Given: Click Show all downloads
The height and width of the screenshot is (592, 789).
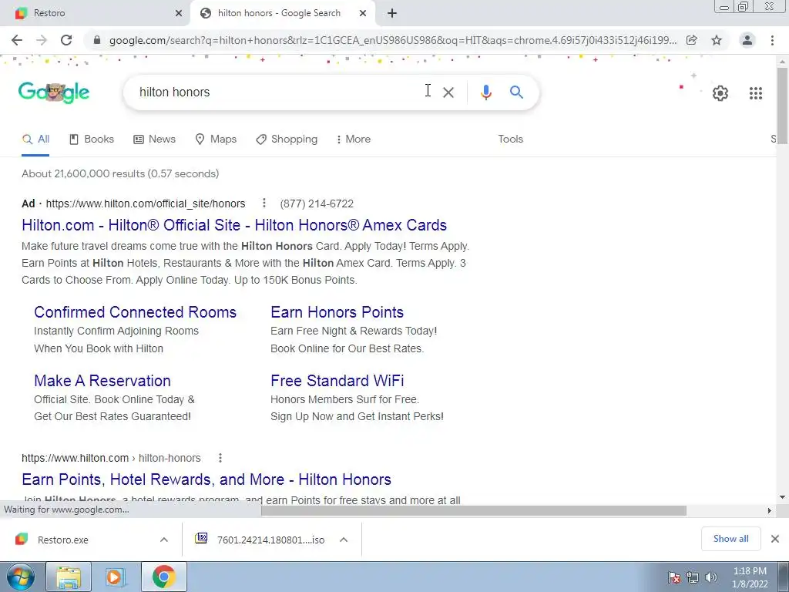Looking at the screenshot, I should click(x=730, y=539).
